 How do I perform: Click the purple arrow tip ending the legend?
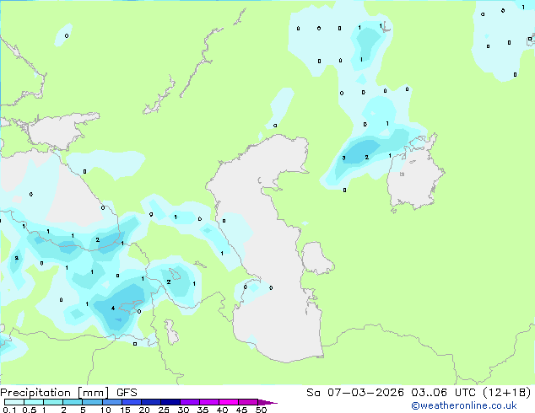[267, 402]
